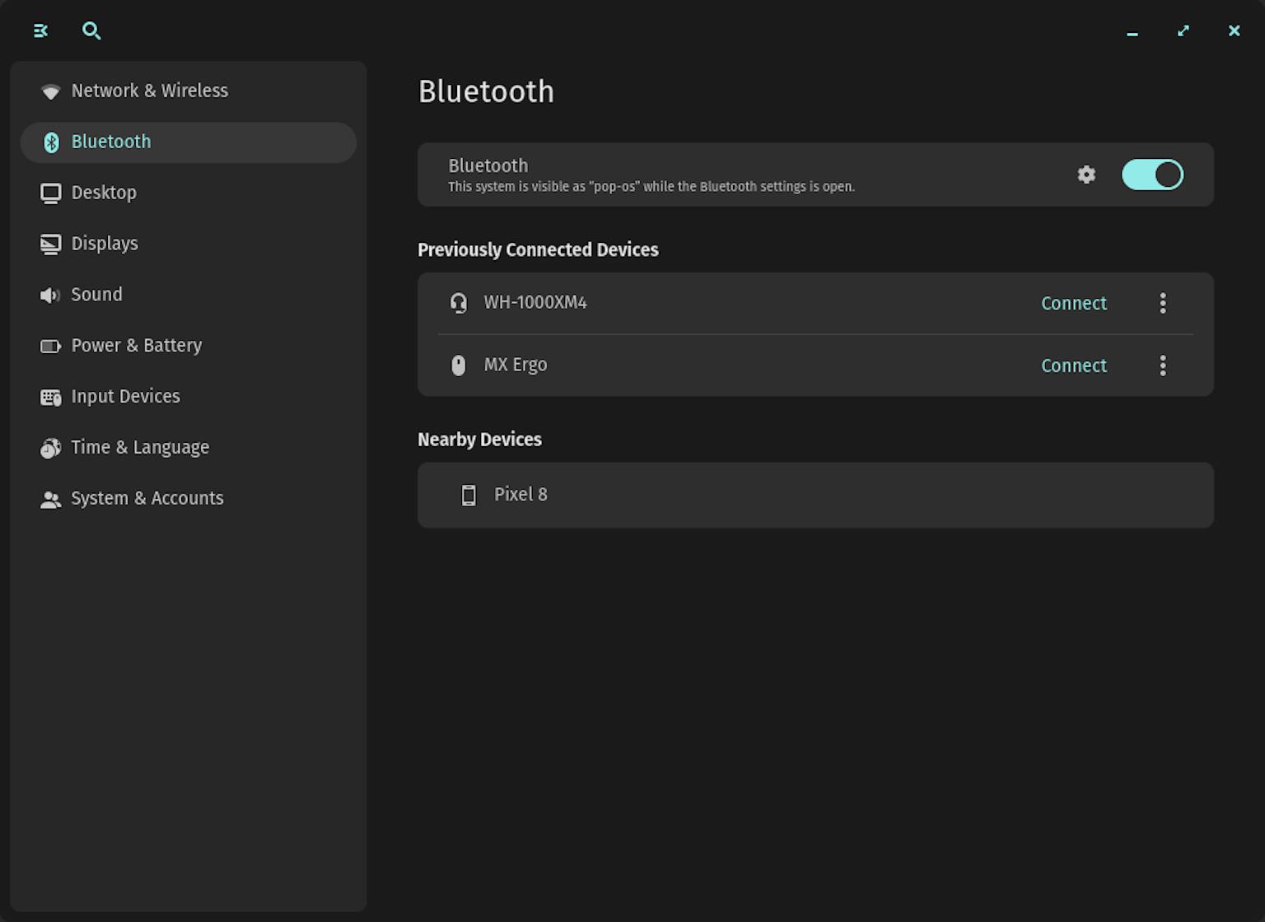Toggle Bluetooth off
The image size is (1265, 922).
pyautogui.click(x=1152, y=175)
